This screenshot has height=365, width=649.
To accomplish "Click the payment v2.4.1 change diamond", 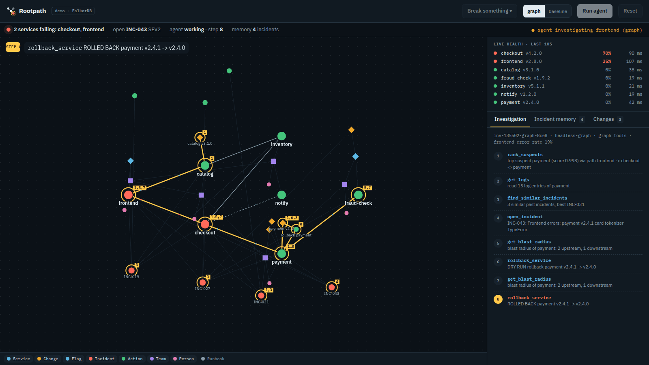I will (283, 223).
